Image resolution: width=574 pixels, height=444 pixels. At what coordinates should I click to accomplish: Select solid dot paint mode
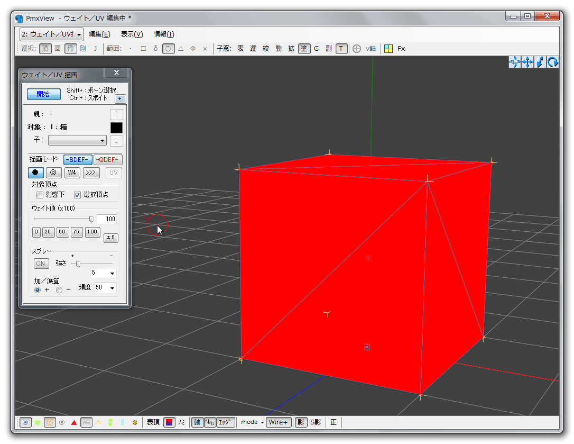coord(36,173)
